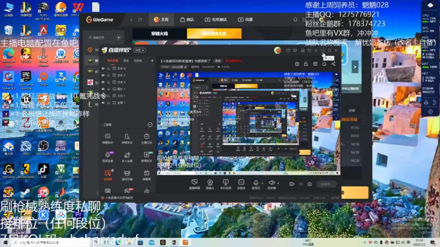Switch to the first scene tab
The width and height of the screenshot is (440, 247).
click(x=113, y=60)
